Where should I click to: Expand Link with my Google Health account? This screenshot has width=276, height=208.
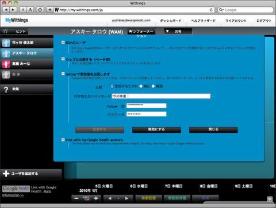tap(63, 140)
